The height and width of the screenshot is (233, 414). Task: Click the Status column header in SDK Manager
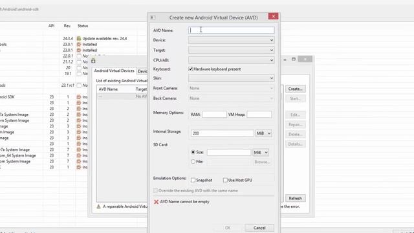coord(83,26)
